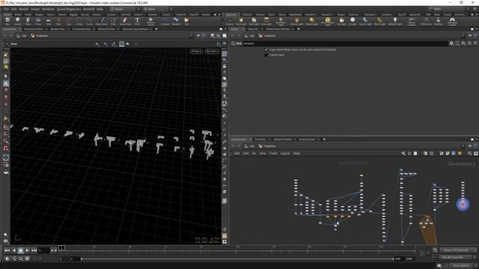Open the Persp camera dropdown in viewport

196,52
